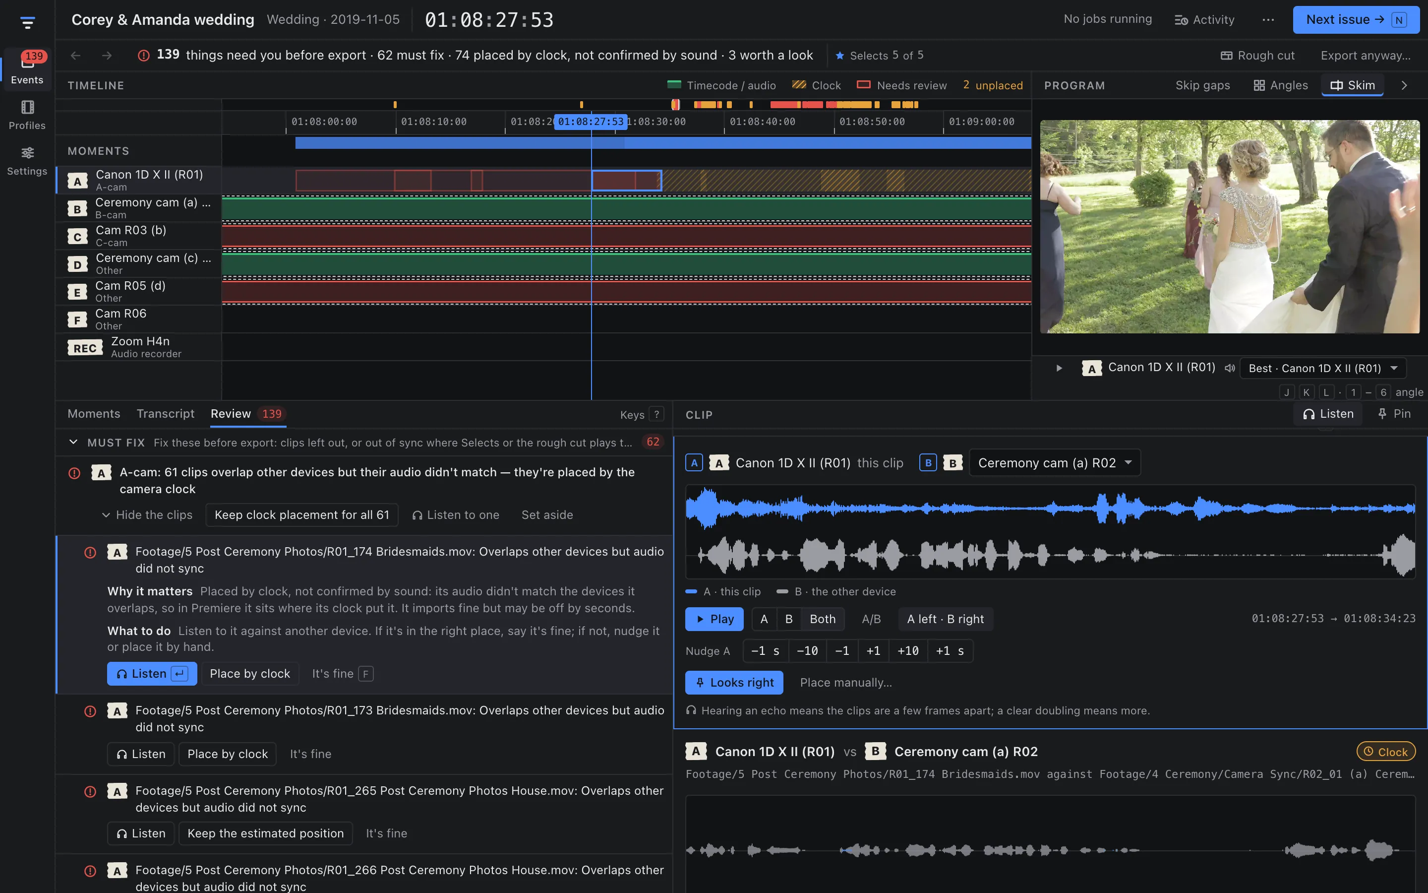The image size is (1428, 893).
Task: Pin the clip with the Pin icon
Action: 1393,414
